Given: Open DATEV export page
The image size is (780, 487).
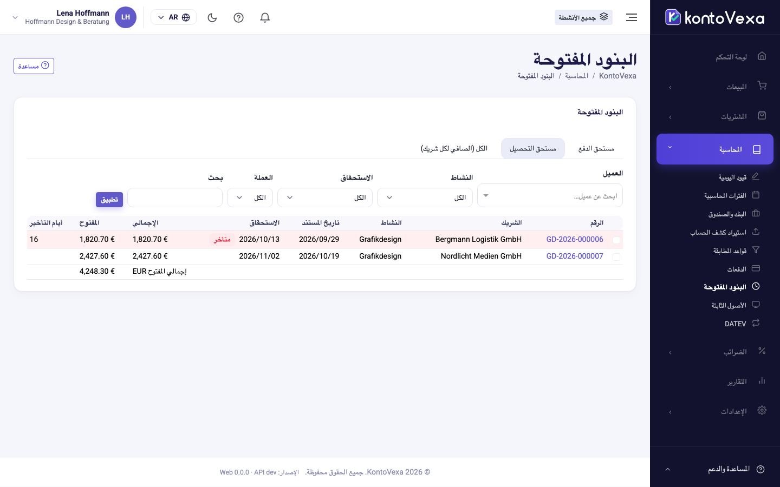Looking at the screenshot, I should [x=742, y=324].
